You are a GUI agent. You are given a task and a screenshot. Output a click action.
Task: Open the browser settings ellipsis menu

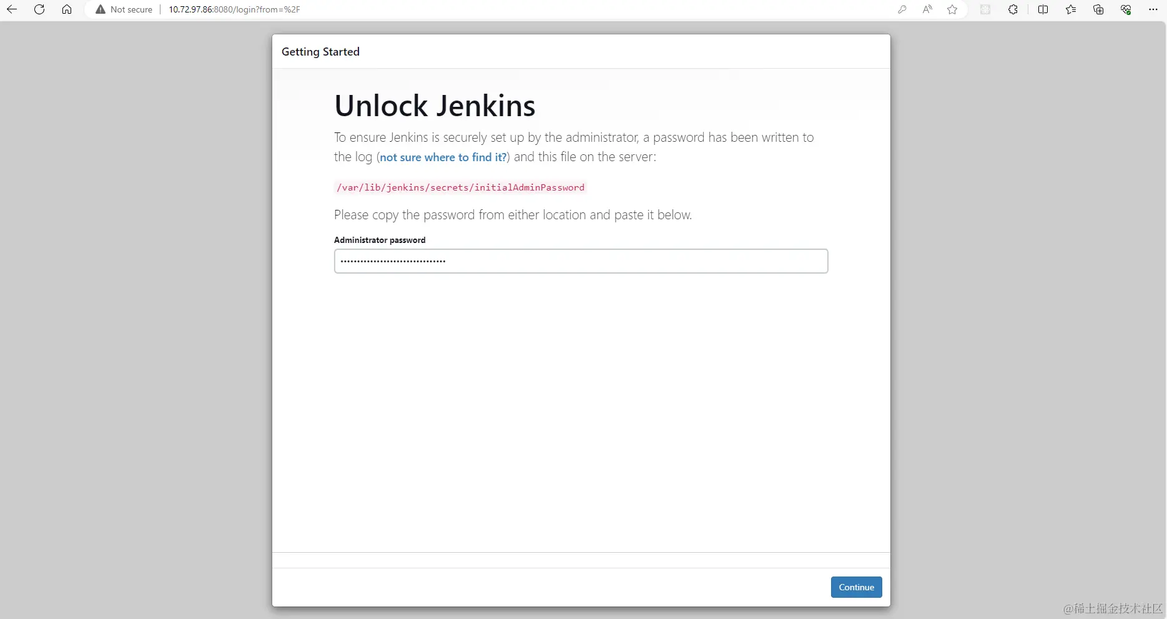click(x=1153, y=9)
